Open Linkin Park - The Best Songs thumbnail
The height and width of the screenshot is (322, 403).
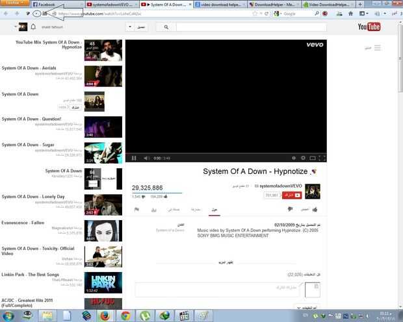pyautogui.click(x=103, y=282)
